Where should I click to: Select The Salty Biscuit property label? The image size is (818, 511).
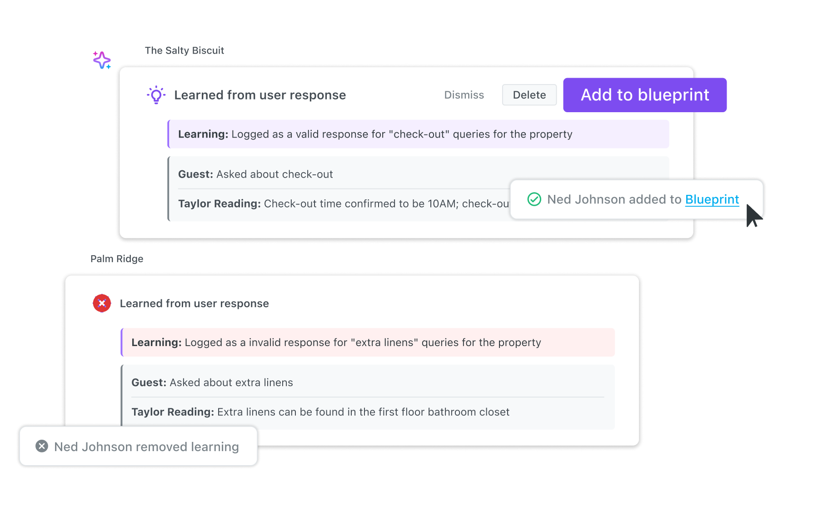[184, 50]
